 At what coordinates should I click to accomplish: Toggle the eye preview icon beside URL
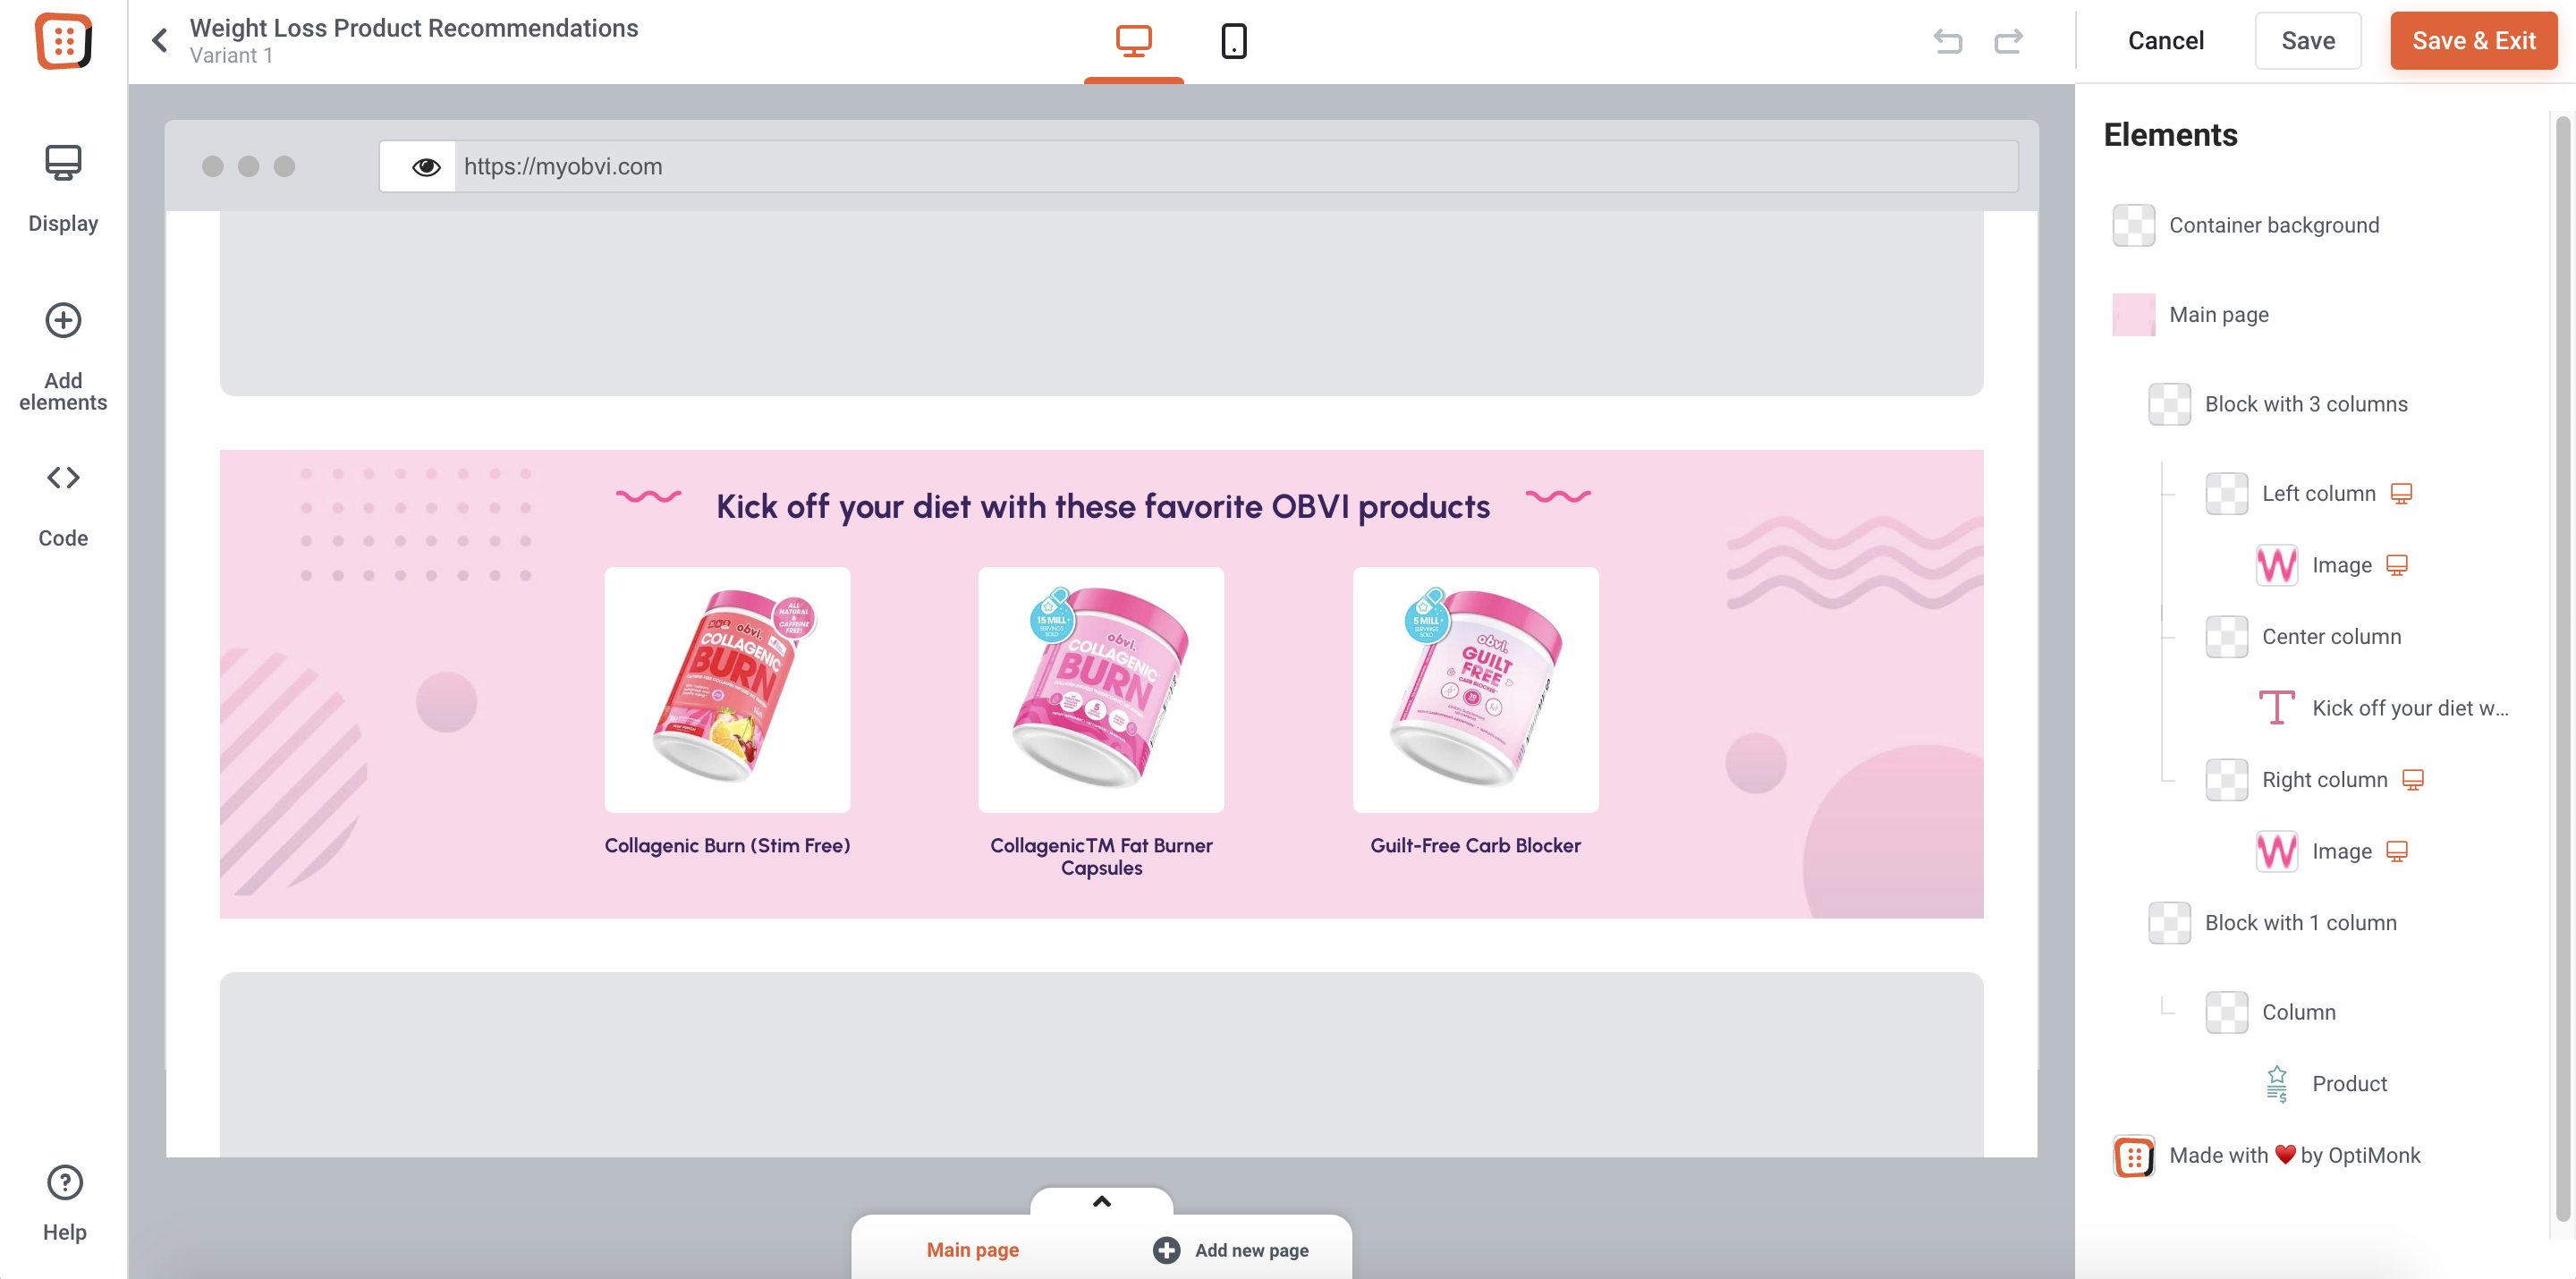pos(426,167)
